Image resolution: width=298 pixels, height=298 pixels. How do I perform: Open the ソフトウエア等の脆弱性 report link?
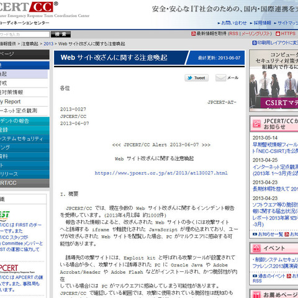(x=275, y=215)
